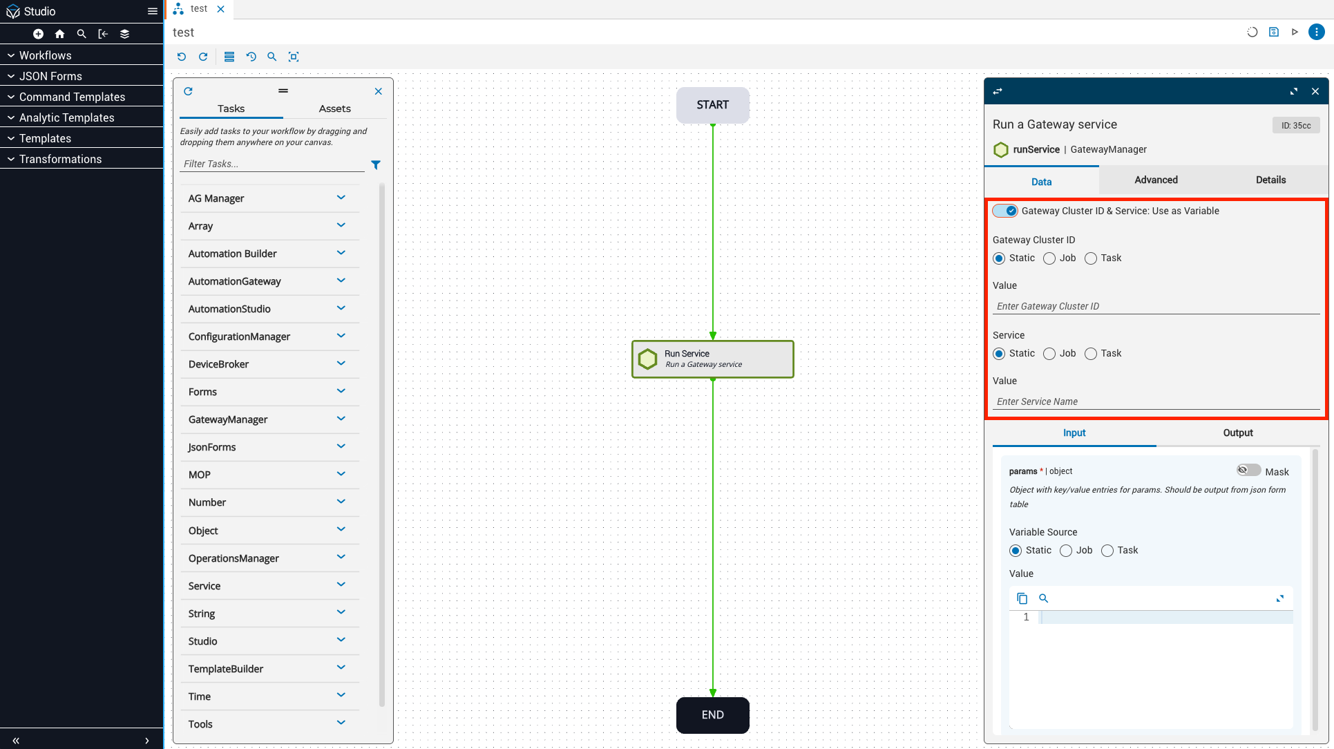
Task: Click the undo icon in canvas toolbar
Action: tap(182, 57)
